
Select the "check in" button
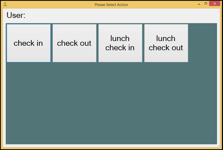pyautogui.click(x=29, y=43)
